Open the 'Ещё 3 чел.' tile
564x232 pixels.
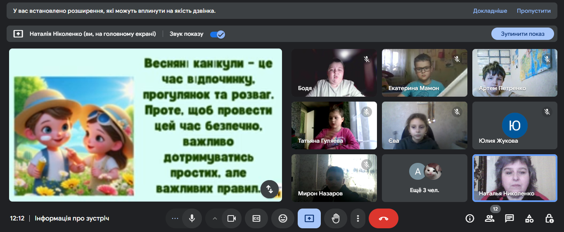(424, 178)
